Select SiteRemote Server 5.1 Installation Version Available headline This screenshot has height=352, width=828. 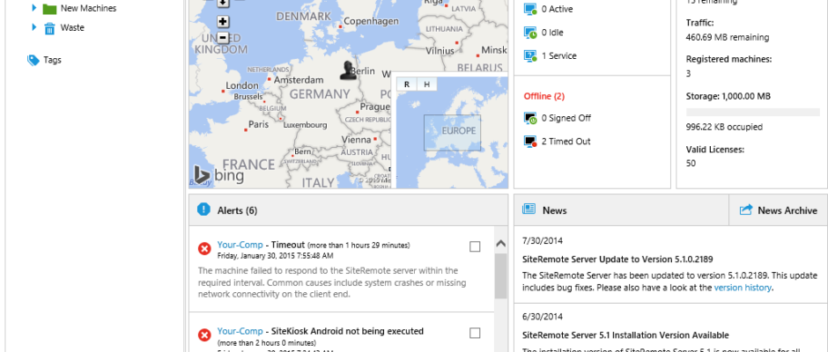click(625, 335)
